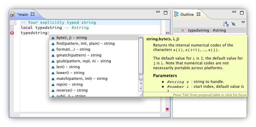Switch to the Outline view tab
Image resolution: width=256 pixels, height=127 pixels.
[187, 14]
